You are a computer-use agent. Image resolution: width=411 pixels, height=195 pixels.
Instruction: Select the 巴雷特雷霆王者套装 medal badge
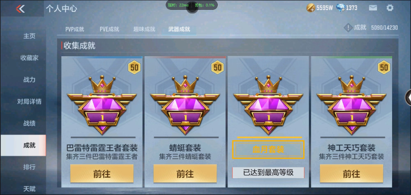tap(102, 105)
